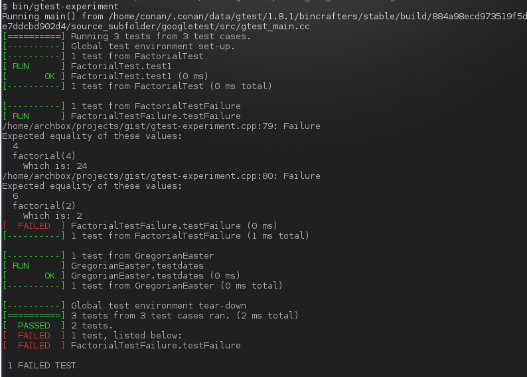
Task: Click the gtest-experiment.cpp:80 failure path
Action: tap(139, 176)
